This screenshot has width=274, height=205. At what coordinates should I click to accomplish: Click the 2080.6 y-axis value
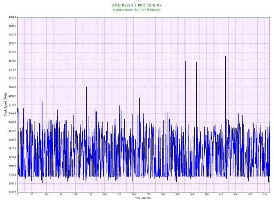coord(12,140)
